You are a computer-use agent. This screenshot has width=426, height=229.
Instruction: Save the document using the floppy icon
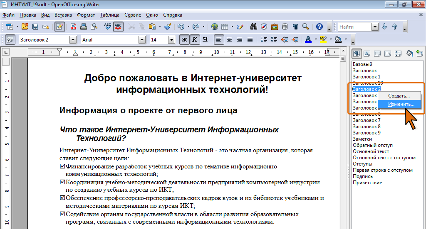coord(35,27)
